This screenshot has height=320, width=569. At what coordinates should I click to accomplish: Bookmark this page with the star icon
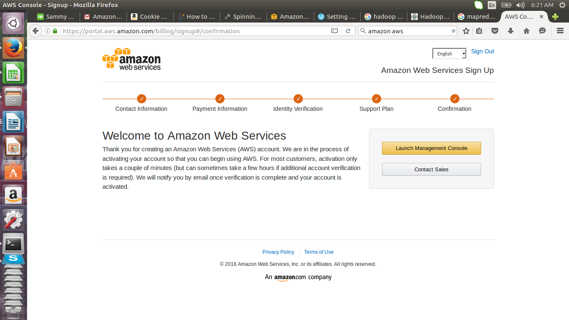(x=466, y=31)
